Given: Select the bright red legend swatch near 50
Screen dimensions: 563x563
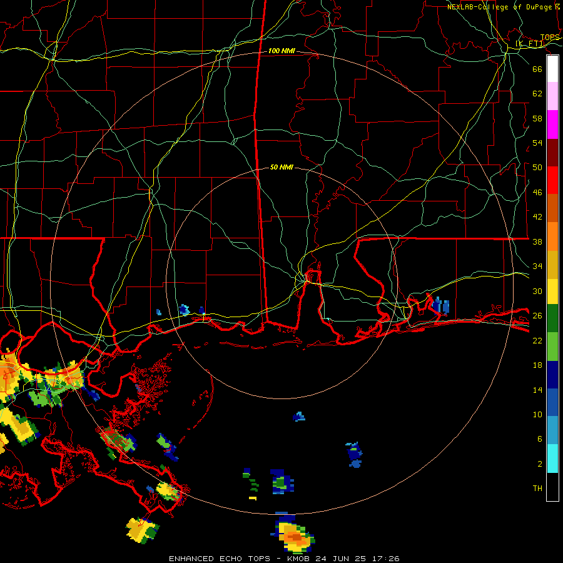Looking at the screenshot, I should tap(552, 180).
